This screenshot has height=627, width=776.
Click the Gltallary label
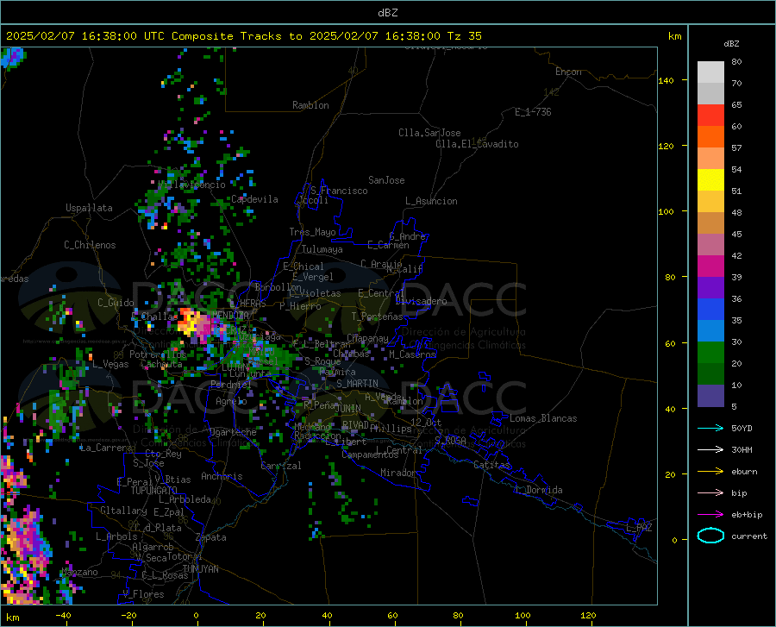coord(123,511)
